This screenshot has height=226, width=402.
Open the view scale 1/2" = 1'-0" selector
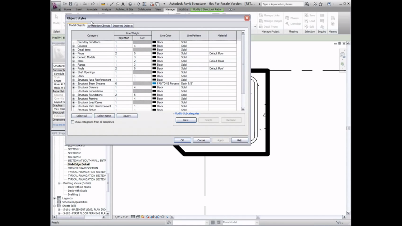click(122, 217)
